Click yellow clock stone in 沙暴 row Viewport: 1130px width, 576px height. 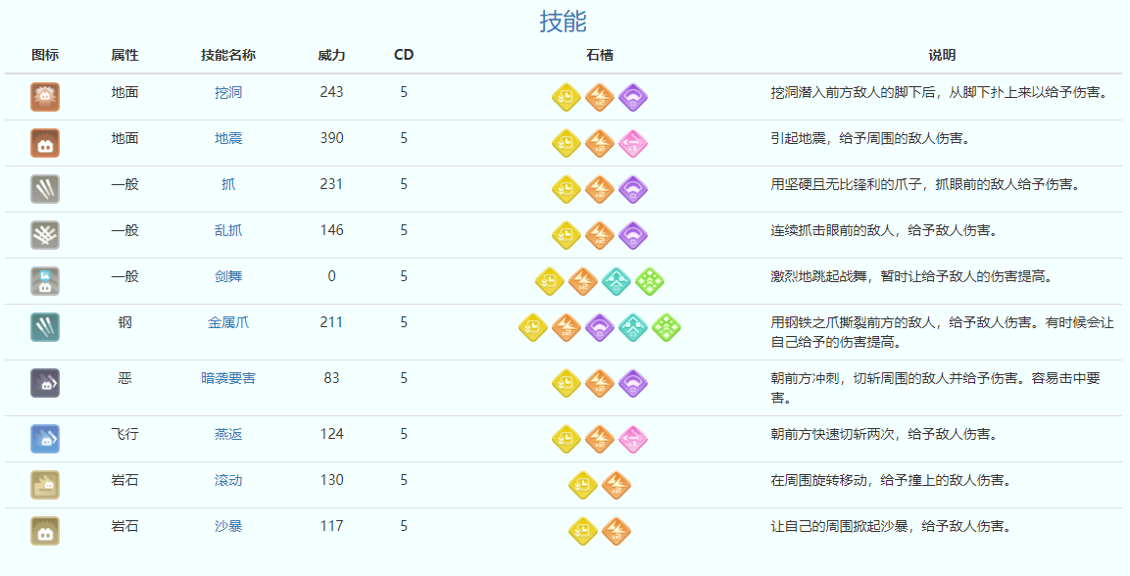(583, 532)
